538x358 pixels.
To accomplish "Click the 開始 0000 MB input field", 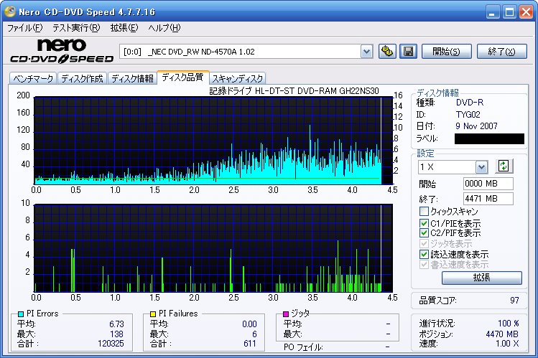I will coord(488,184).
